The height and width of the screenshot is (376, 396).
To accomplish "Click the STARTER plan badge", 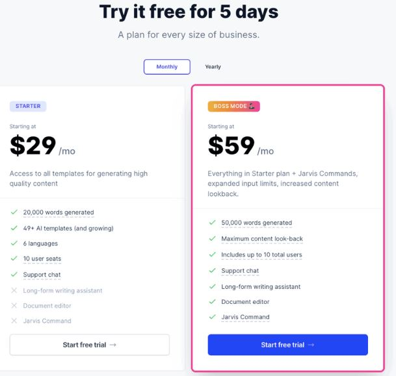I will [28, 106].
